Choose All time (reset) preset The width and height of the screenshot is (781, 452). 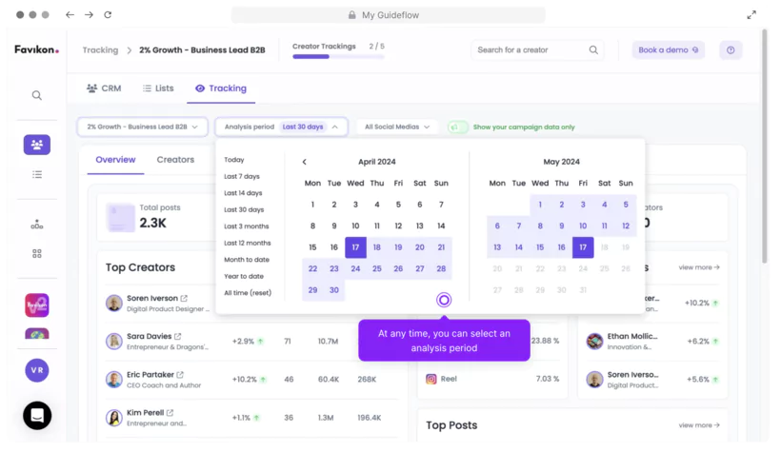click(x=248, y=293)
